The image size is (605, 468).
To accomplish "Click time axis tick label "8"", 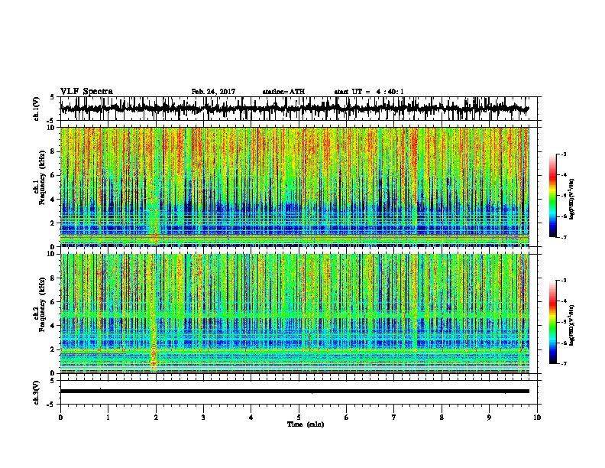I will pos(442,418).
